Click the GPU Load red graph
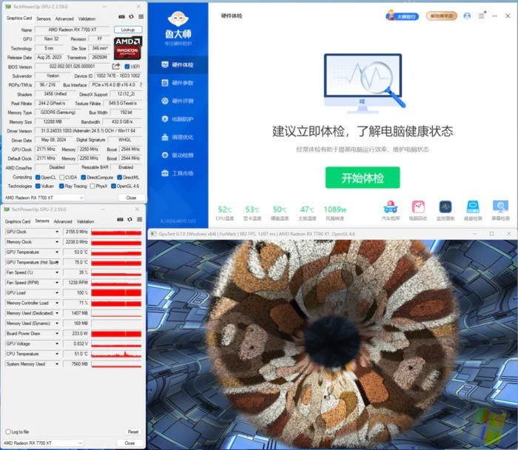Image resolution: width=518 pixels, height=450 pixels. click(116, 293)
